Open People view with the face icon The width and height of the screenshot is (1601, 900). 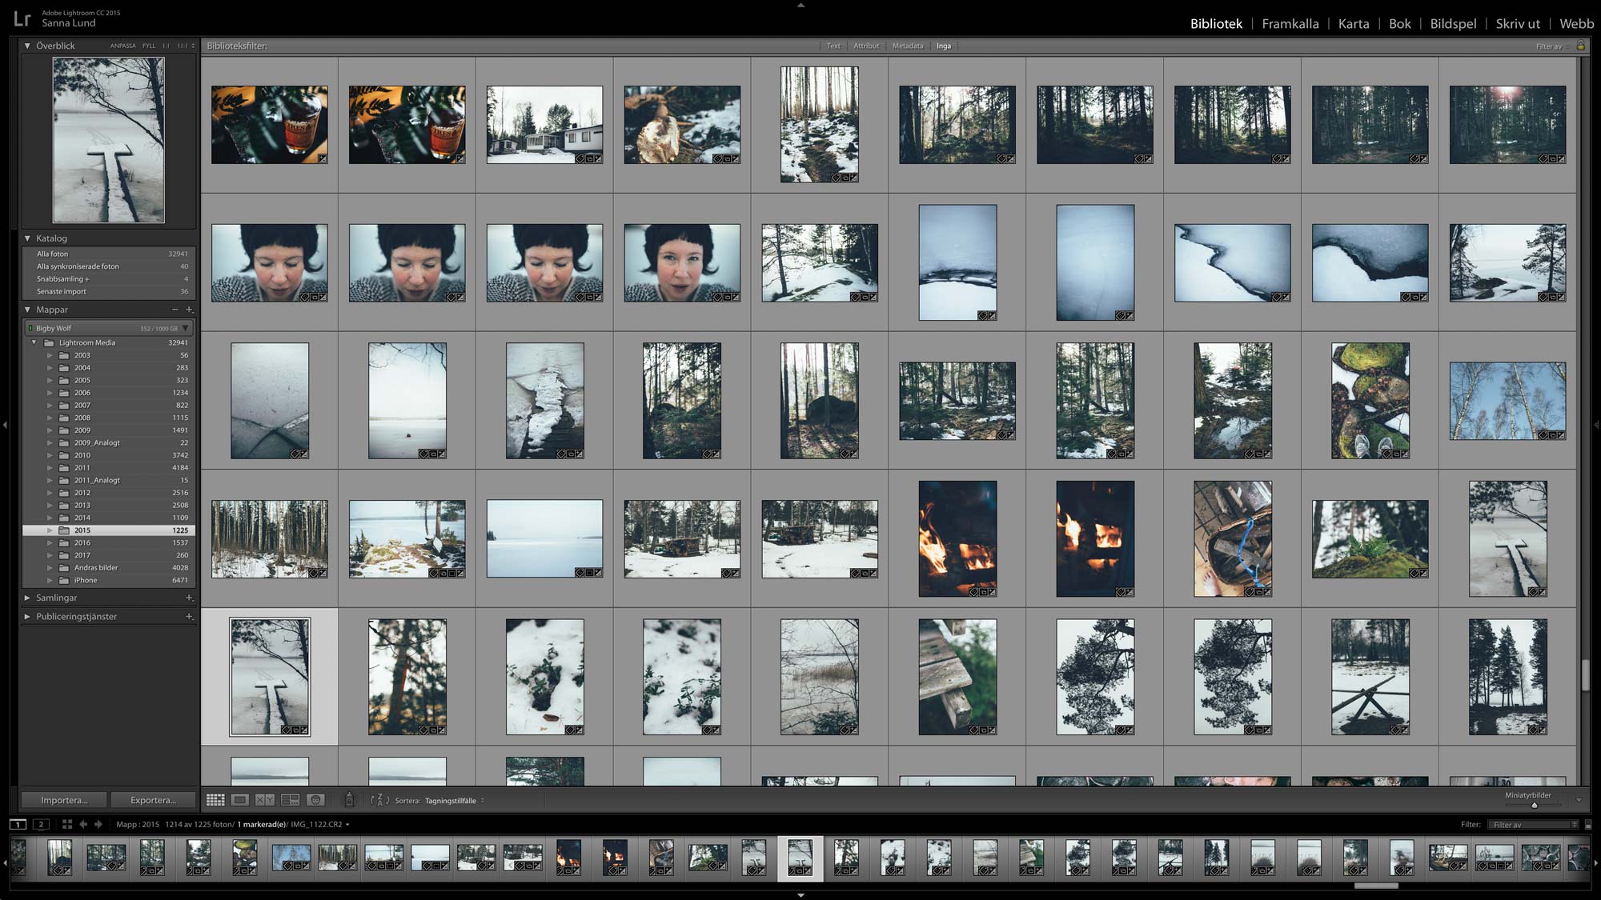point(315,799)
